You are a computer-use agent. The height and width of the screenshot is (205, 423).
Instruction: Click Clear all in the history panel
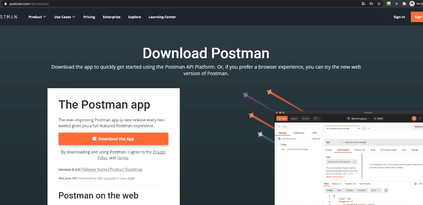tap(316, 139)
